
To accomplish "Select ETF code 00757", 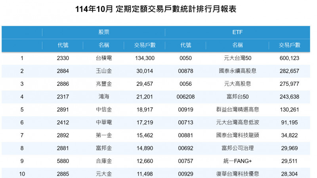I will click(x=185, y=161).
